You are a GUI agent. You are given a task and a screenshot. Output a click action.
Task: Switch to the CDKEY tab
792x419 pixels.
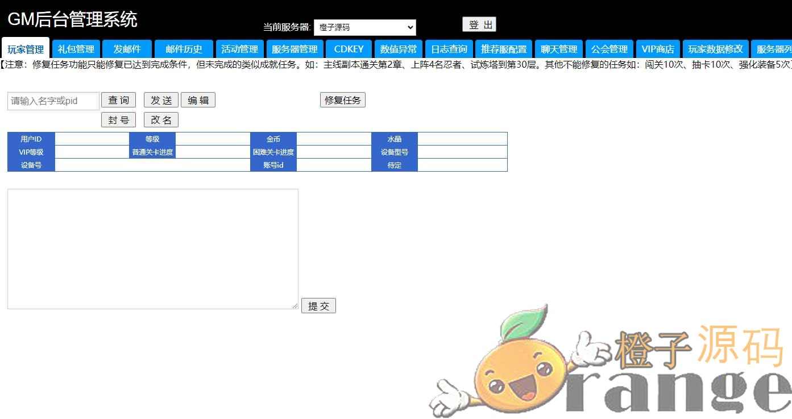[x=349, y=49]
